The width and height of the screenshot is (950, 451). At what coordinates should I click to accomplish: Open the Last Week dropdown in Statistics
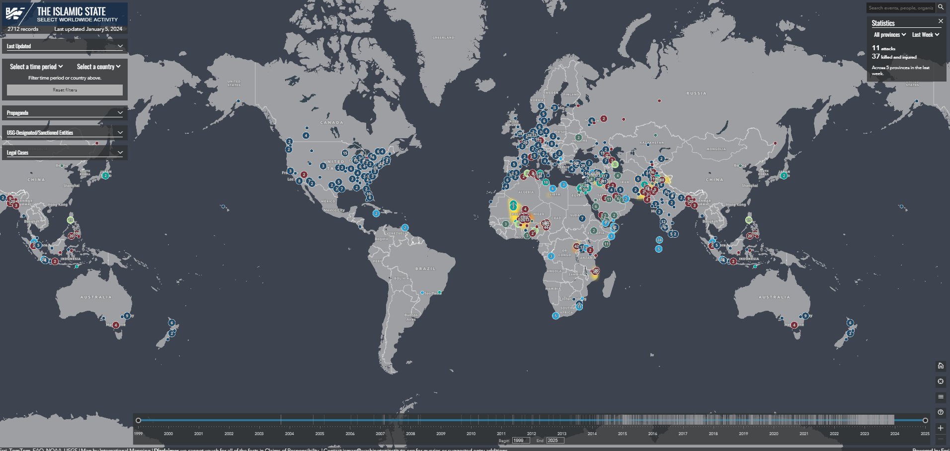926,35
